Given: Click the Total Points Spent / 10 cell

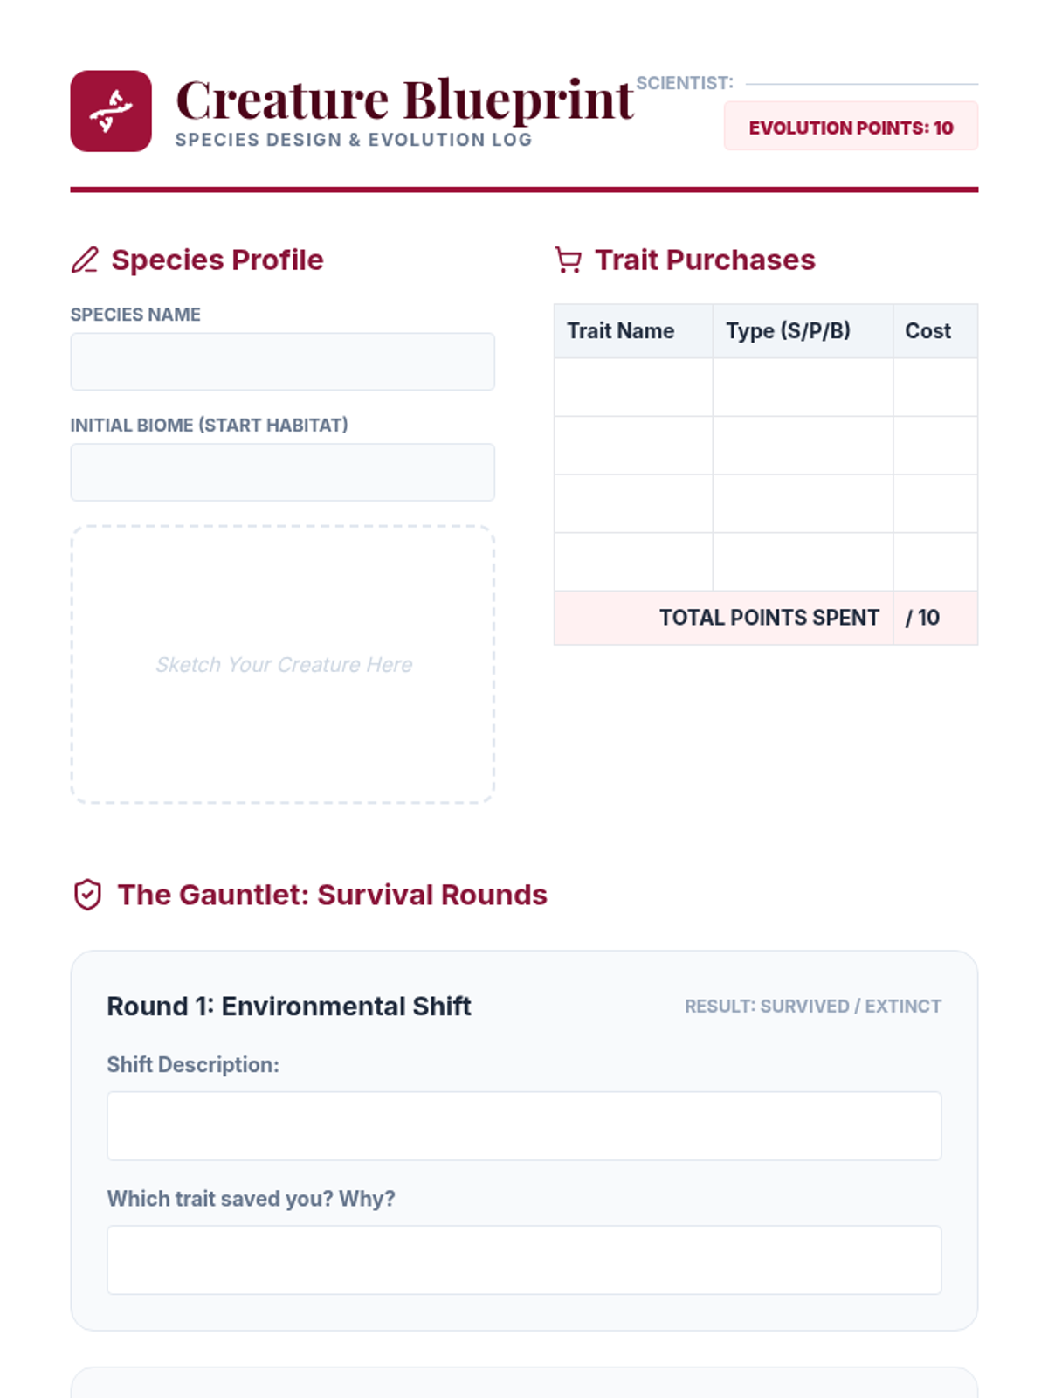Looking at the screenshot, I should (935, 618).
